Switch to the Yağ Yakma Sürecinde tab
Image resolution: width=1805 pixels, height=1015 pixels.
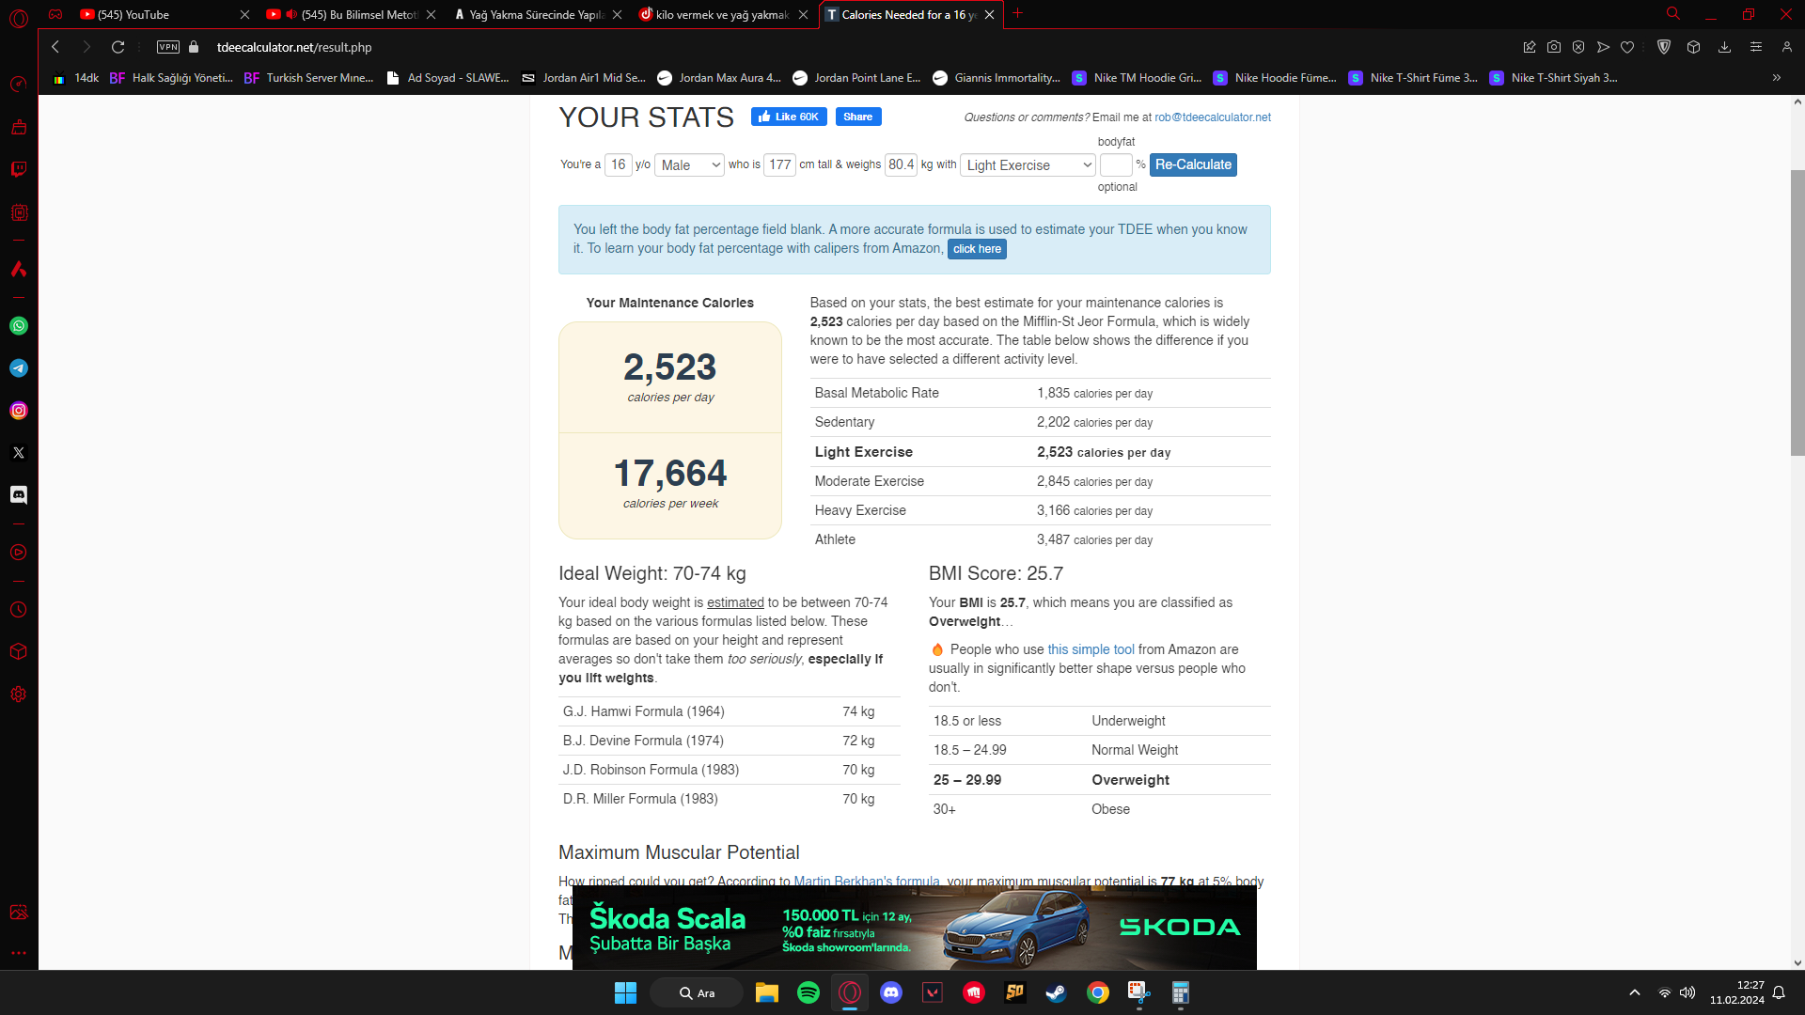point(531,15)
